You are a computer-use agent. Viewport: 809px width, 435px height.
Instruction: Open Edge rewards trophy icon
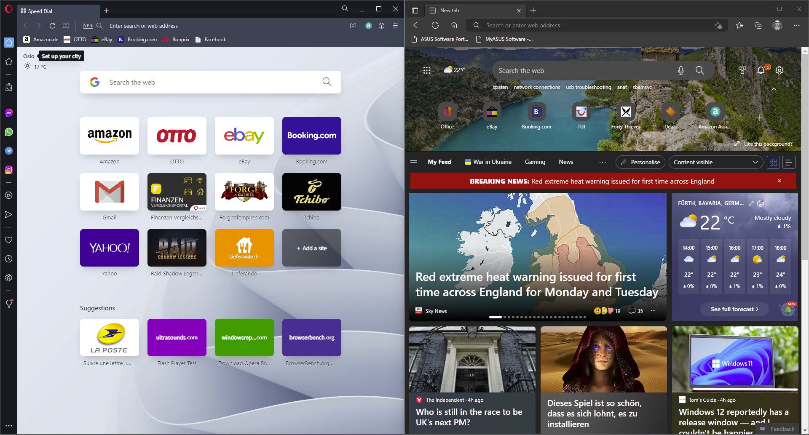tap(742, 70)
